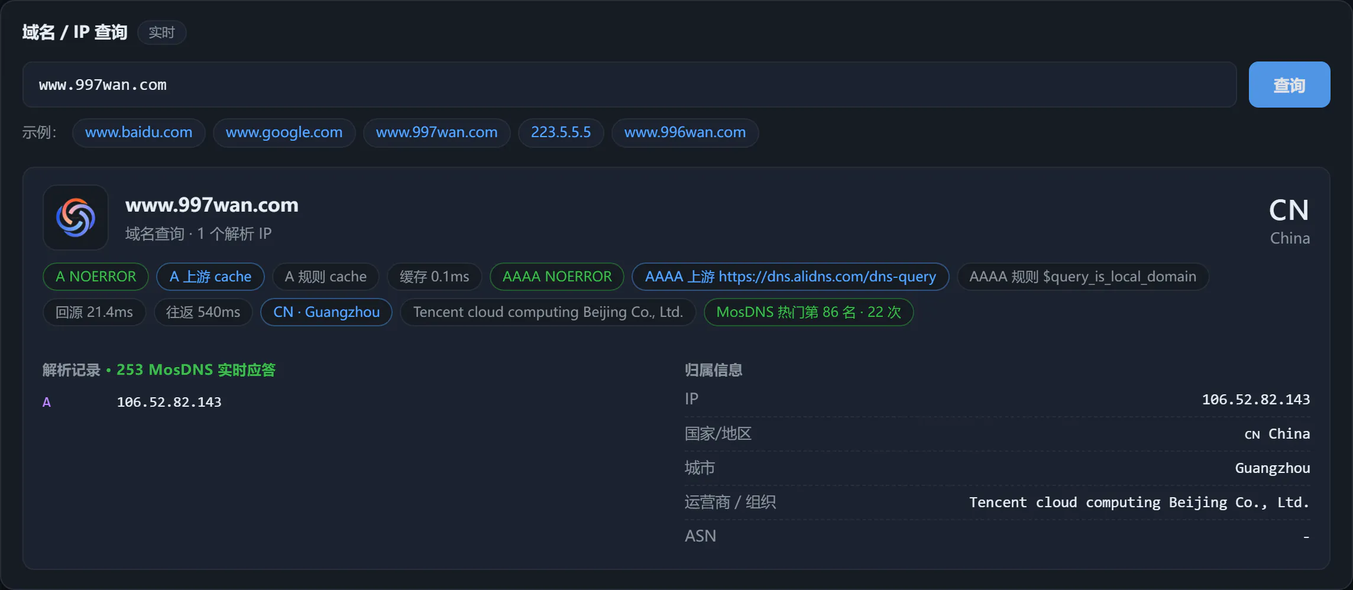1353x590 pixels.
Task: Click the AAAA 上游 dns.alidns.com tag
Action: (x=791, y=277)
